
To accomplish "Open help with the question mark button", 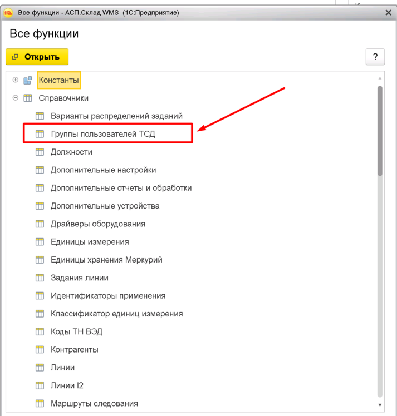I will point(375,57).
